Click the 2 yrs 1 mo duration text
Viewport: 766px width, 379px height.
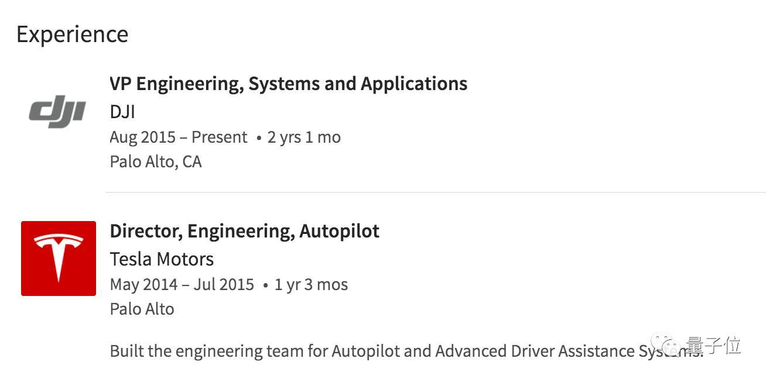coord(304,137)
